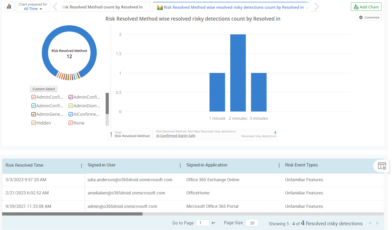This screenshot has width=392, height=230.
Task: Open the All Time date range dropdown
Action: 33,8
